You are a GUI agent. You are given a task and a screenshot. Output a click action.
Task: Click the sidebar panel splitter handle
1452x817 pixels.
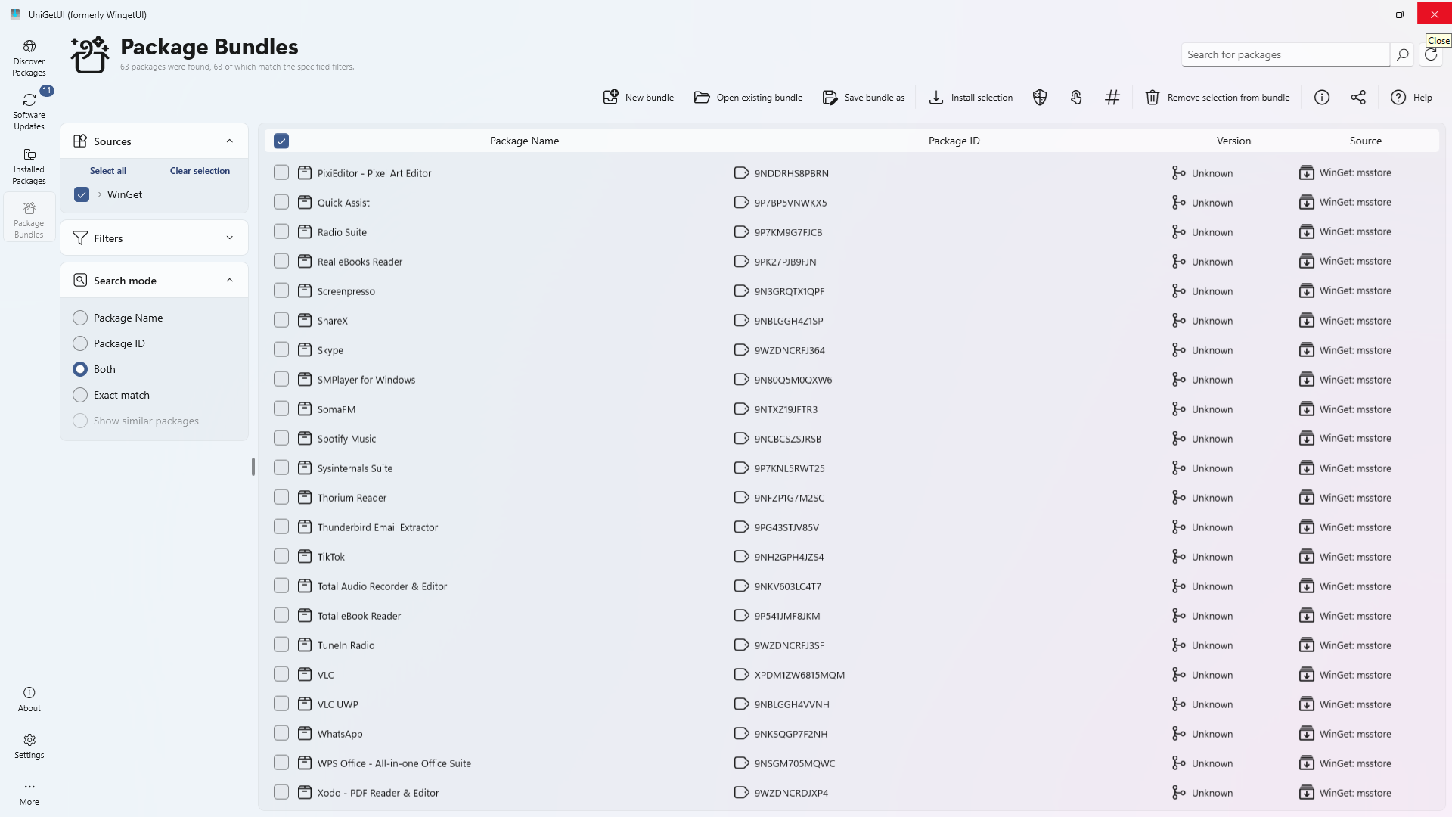click(253, 467)
